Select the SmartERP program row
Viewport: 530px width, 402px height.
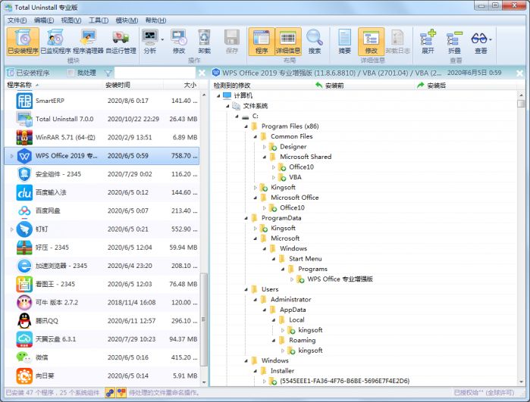click(102, 101)
